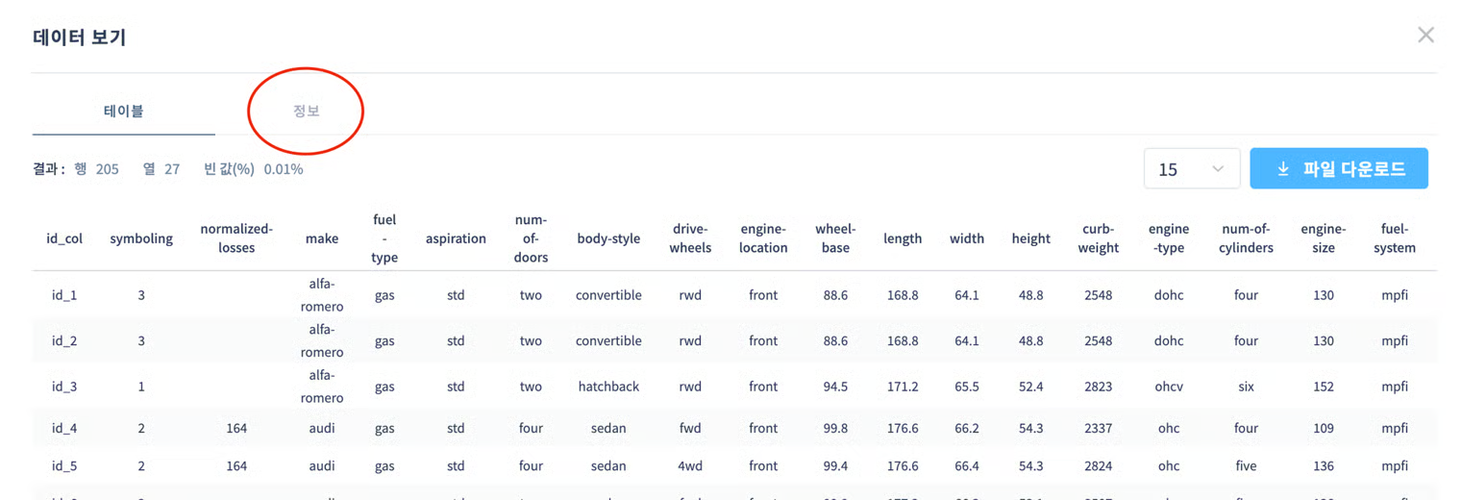1461x500 pixels.
Task: Open the rows-per-page dropdown showing 15
Action: click(x=1191, y=169)
